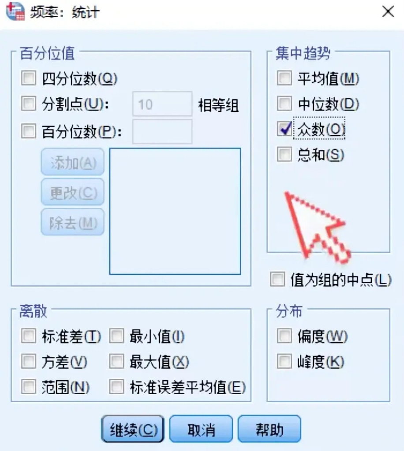404x451 pixels.
Task: Select the 中位数 checkbox
Action: (x=284, y=104)
